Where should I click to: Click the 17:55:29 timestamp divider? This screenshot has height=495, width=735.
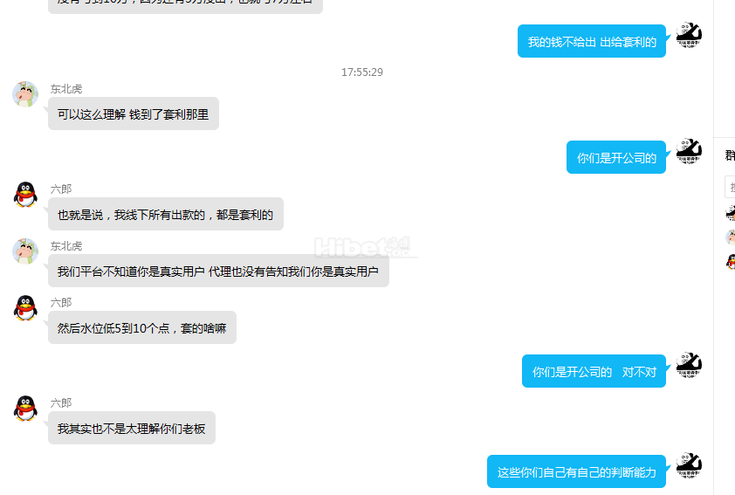362,72
